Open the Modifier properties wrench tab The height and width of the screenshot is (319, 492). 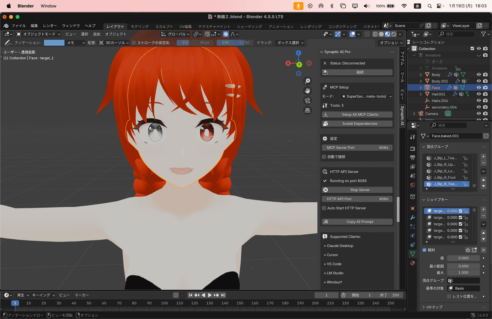[413, 217]
